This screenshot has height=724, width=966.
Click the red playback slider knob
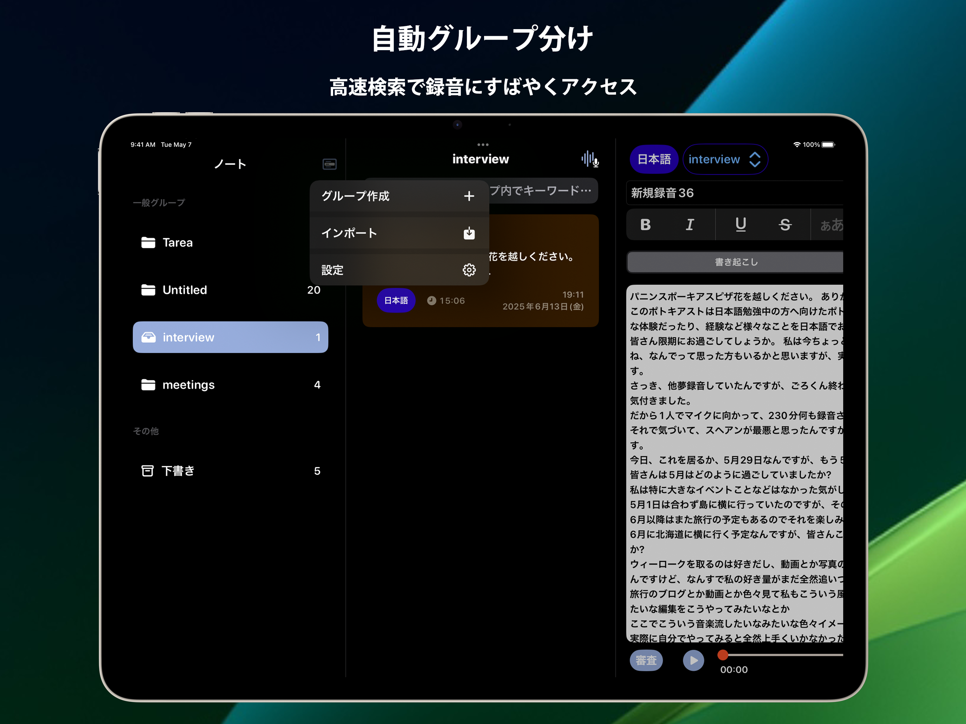point(723,655)
